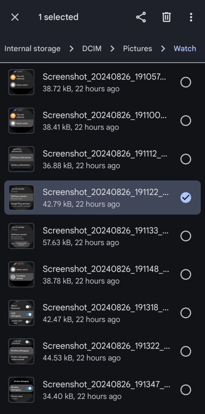Open thumbnail showing Developer options screenshot
Screen dimensions: 205x414
(21, 275)
